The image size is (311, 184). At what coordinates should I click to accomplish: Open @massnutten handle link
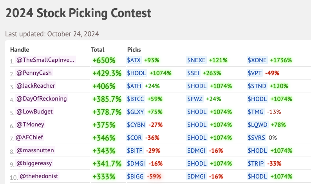point(35,150)
